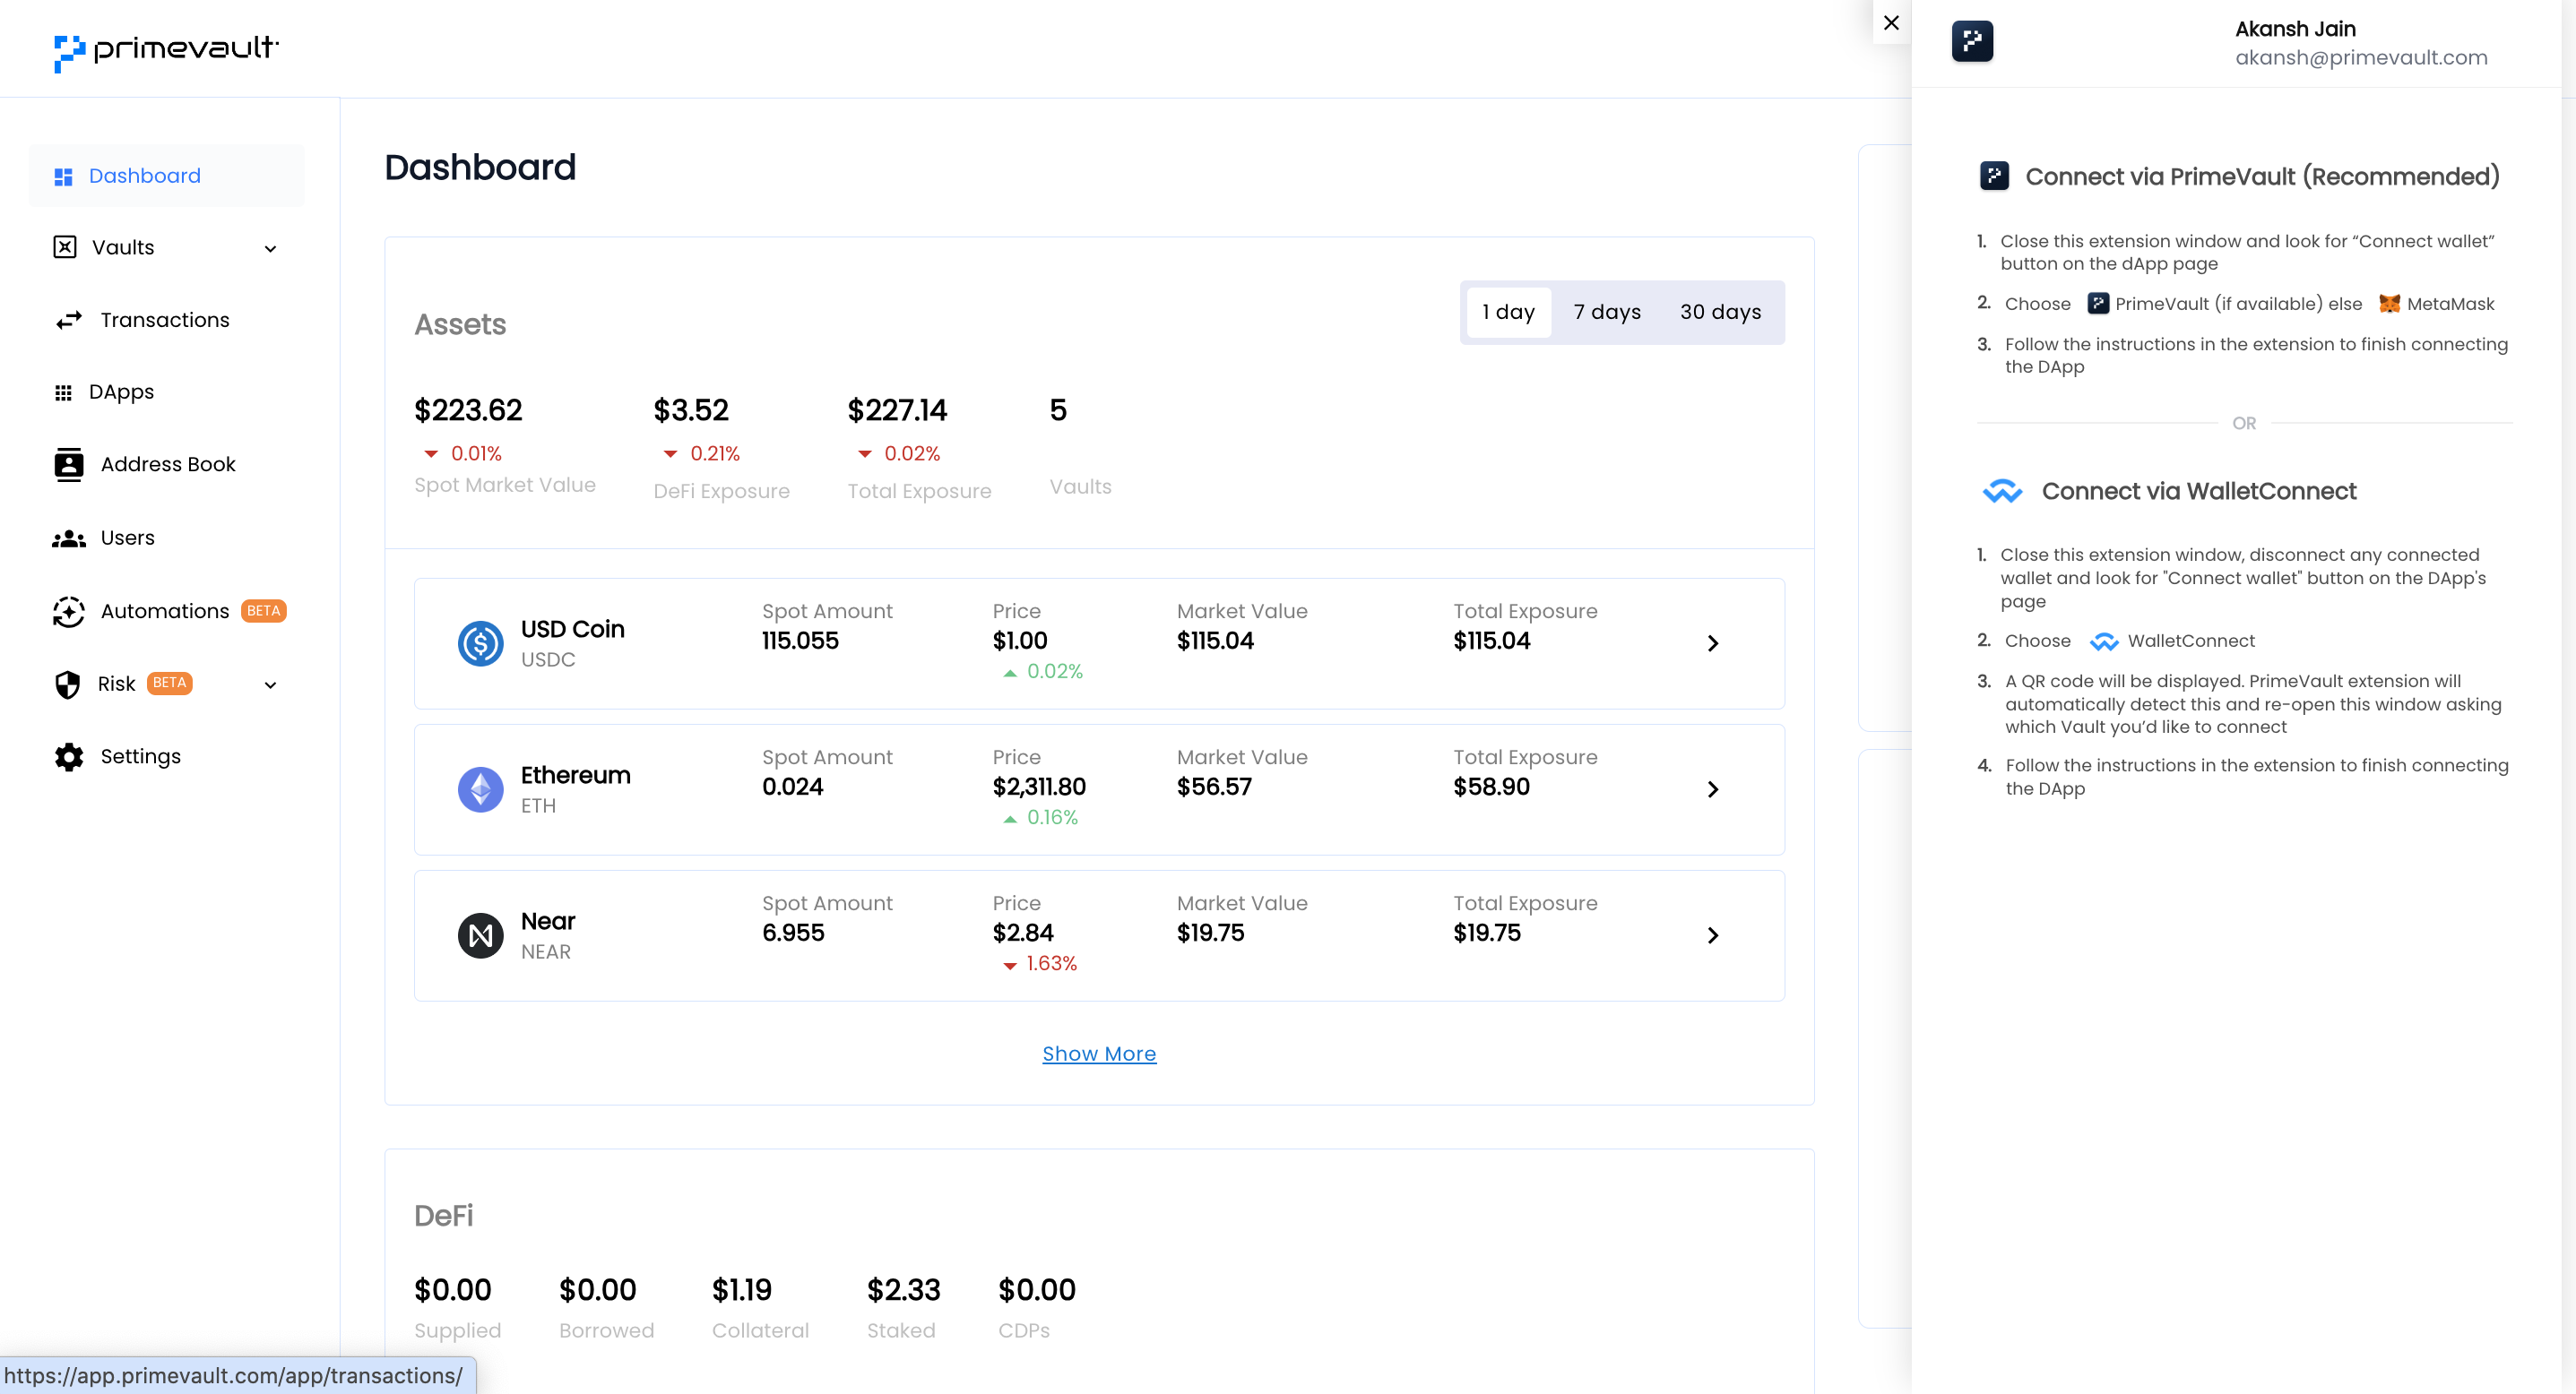
Task: Click the Show More link
Action: [x=1099, y=1054]
